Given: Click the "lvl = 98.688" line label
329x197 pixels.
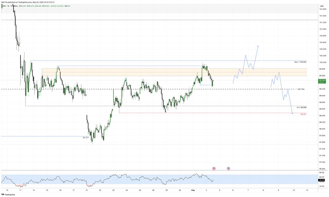Looking at the screenshot, I should point(301,107).
